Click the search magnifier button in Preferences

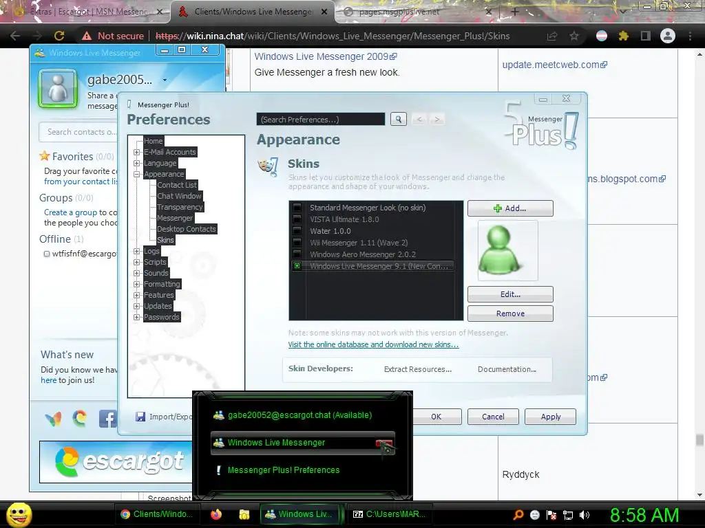coord(399,119)
